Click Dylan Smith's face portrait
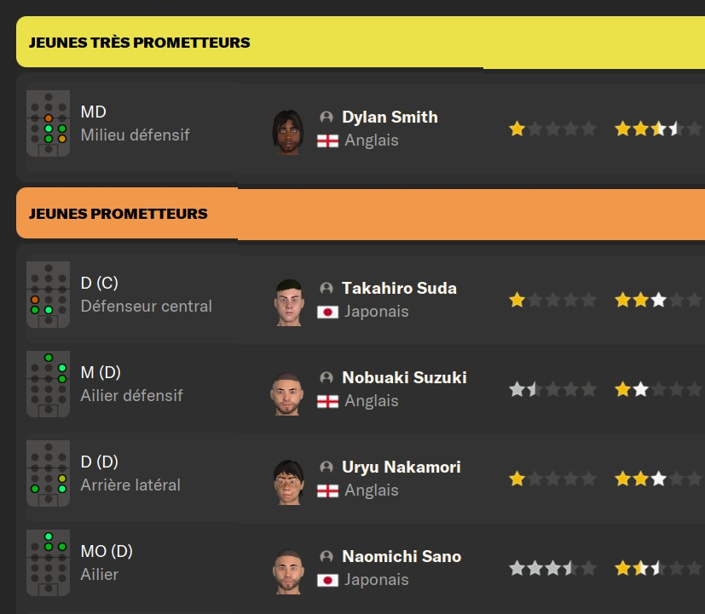The image size is (705, 614). pyautogui.click(x=288, y=131)
